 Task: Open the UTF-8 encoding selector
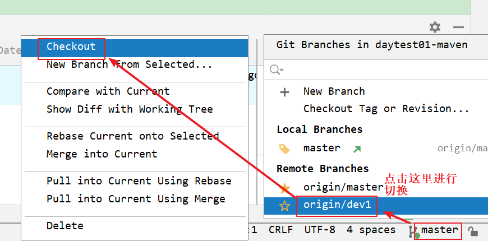click(x=320, y=230)
